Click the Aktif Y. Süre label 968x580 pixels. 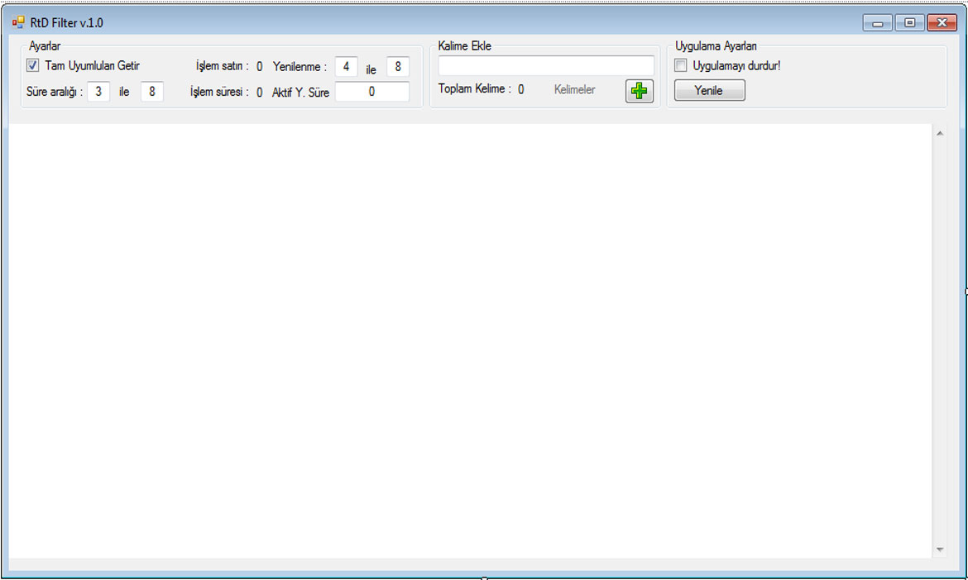coord(300,93)
